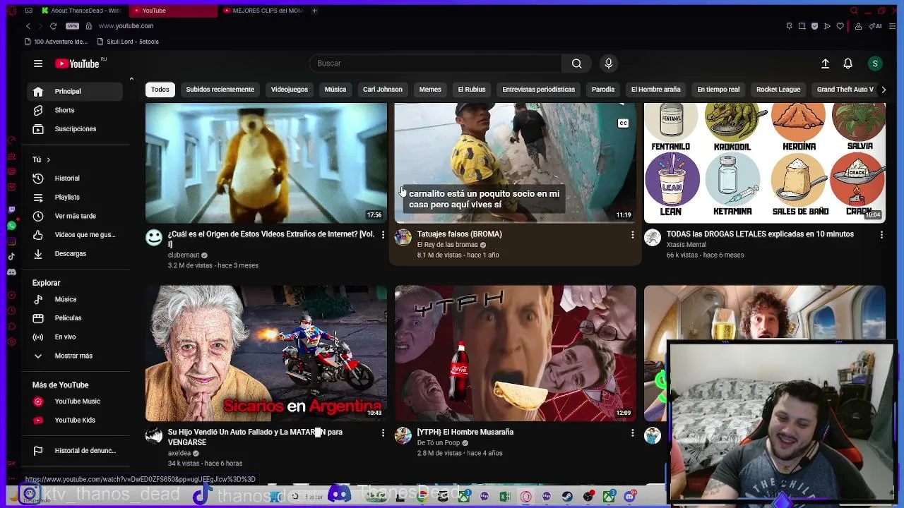The height and width of the screenshot is (508, 904).
Task: Open options menu for TODAS las DROGAS video
Action: pos(881,234)
